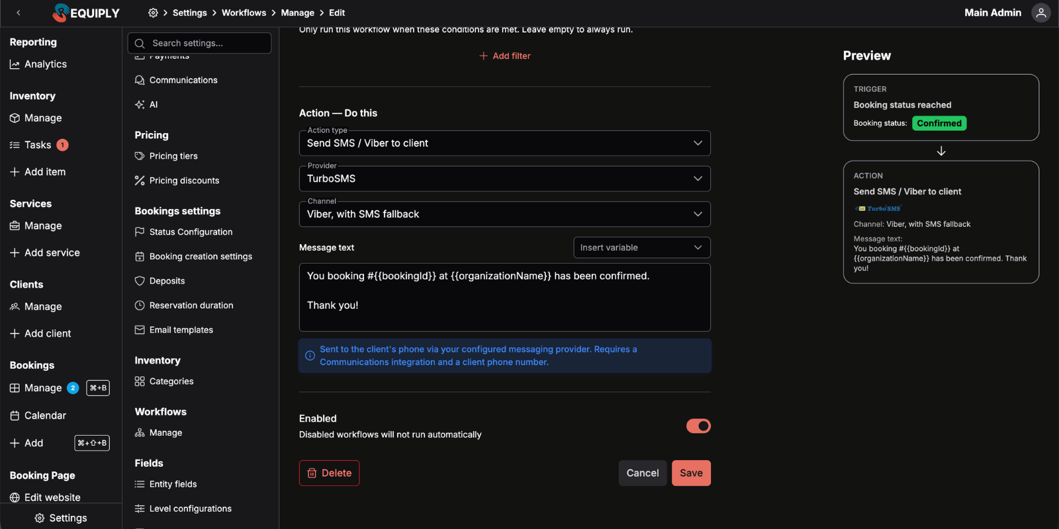
Task: Click the Cancel button
Action: coord(643,473)
